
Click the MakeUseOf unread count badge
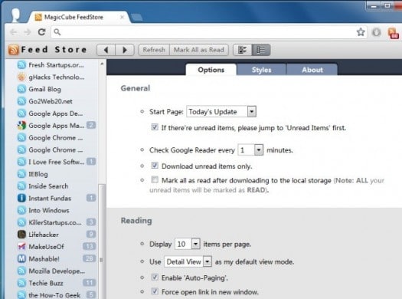pos(90,246)
